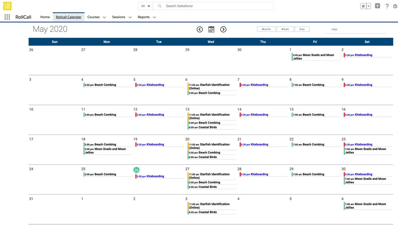Open Beach Combing event on May 29
The image size is (398, 227).
coord(316,174)
